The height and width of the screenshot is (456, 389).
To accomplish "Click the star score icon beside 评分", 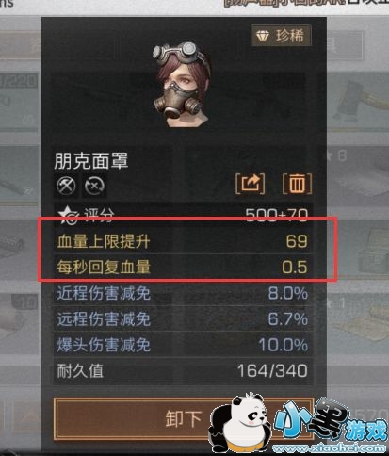I will 69,215.
